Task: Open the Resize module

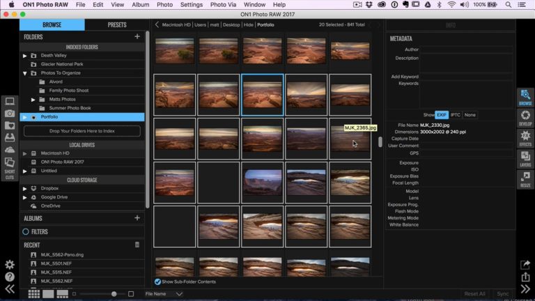Action: click(525, 179)
